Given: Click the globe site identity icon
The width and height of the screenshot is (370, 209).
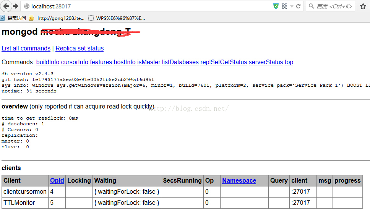Looking at the screenshot, I should 27,6.
